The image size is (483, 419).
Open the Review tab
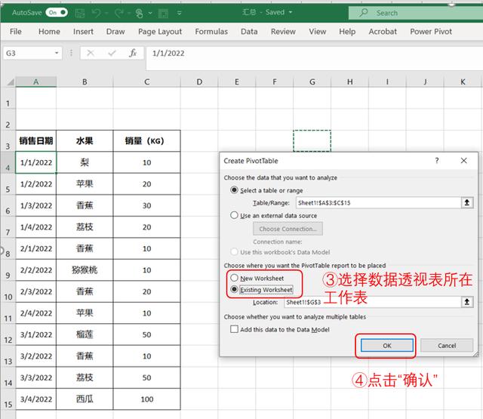(283, 32)
